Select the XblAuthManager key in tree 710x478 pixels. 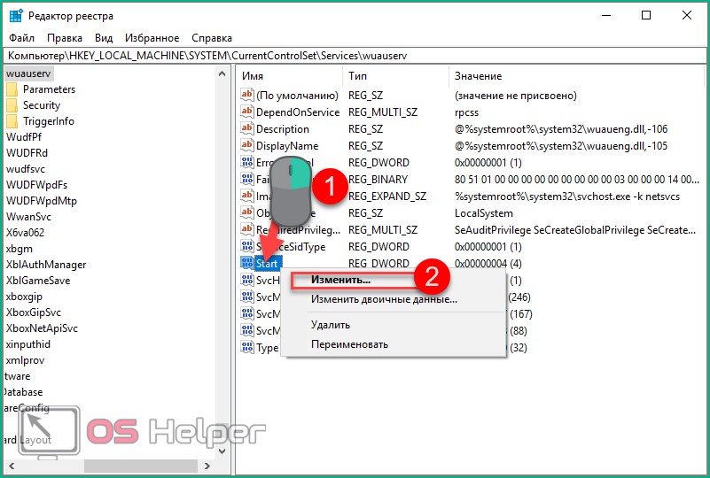46,265
